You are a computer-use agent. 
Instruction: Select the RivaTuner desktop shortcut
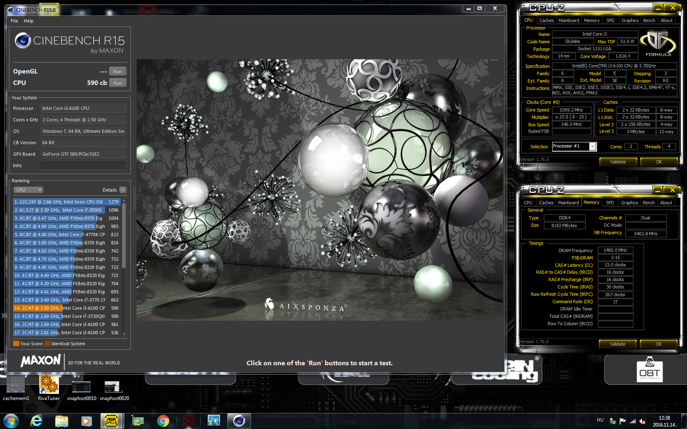[49, 388]
